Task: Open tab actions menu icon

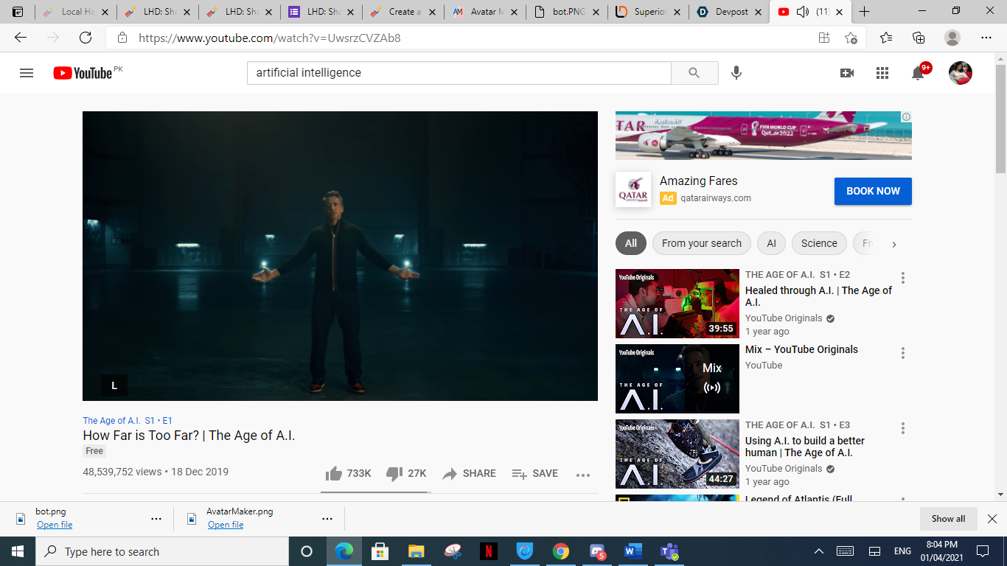Action: point(18,12)
